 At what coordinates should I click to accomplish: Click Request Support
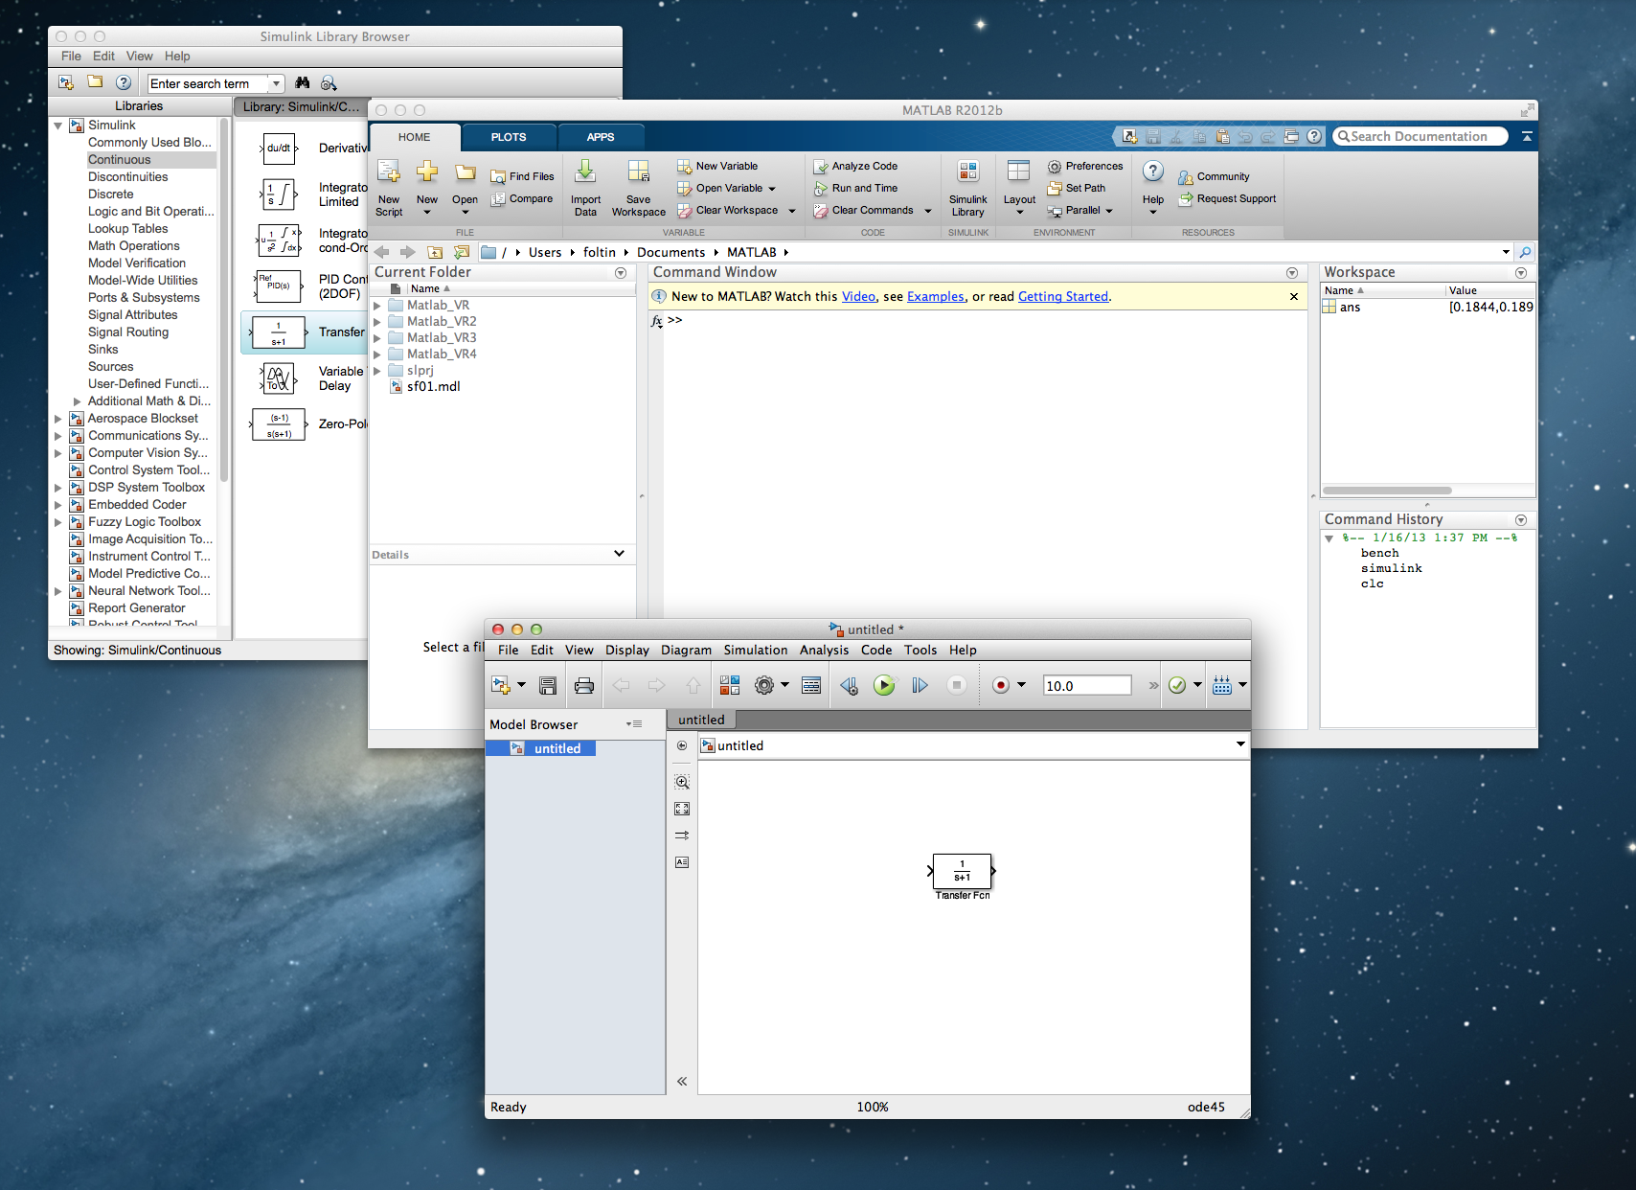pyautogui.click(x=1227, y=199)
